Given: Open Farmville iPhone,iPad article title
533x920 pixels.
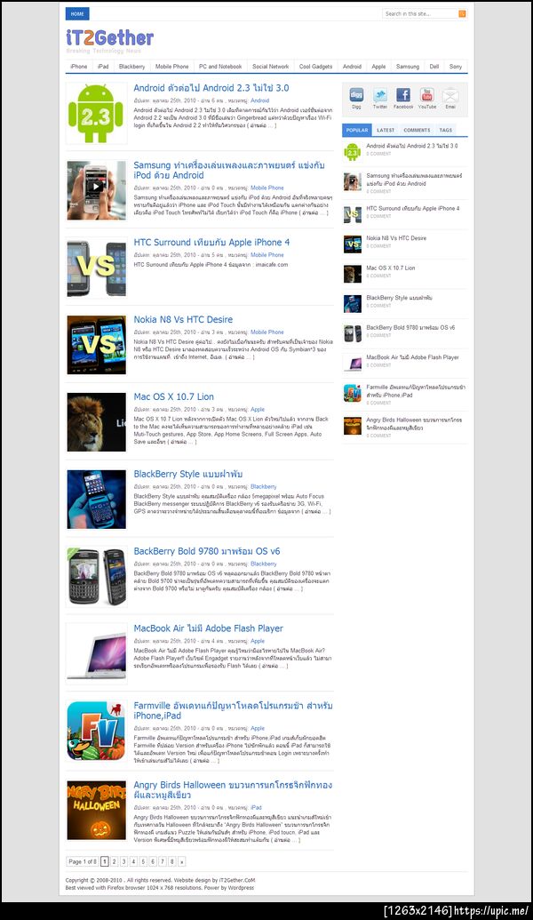Looking at the screenshot, I should click(233, 710).
